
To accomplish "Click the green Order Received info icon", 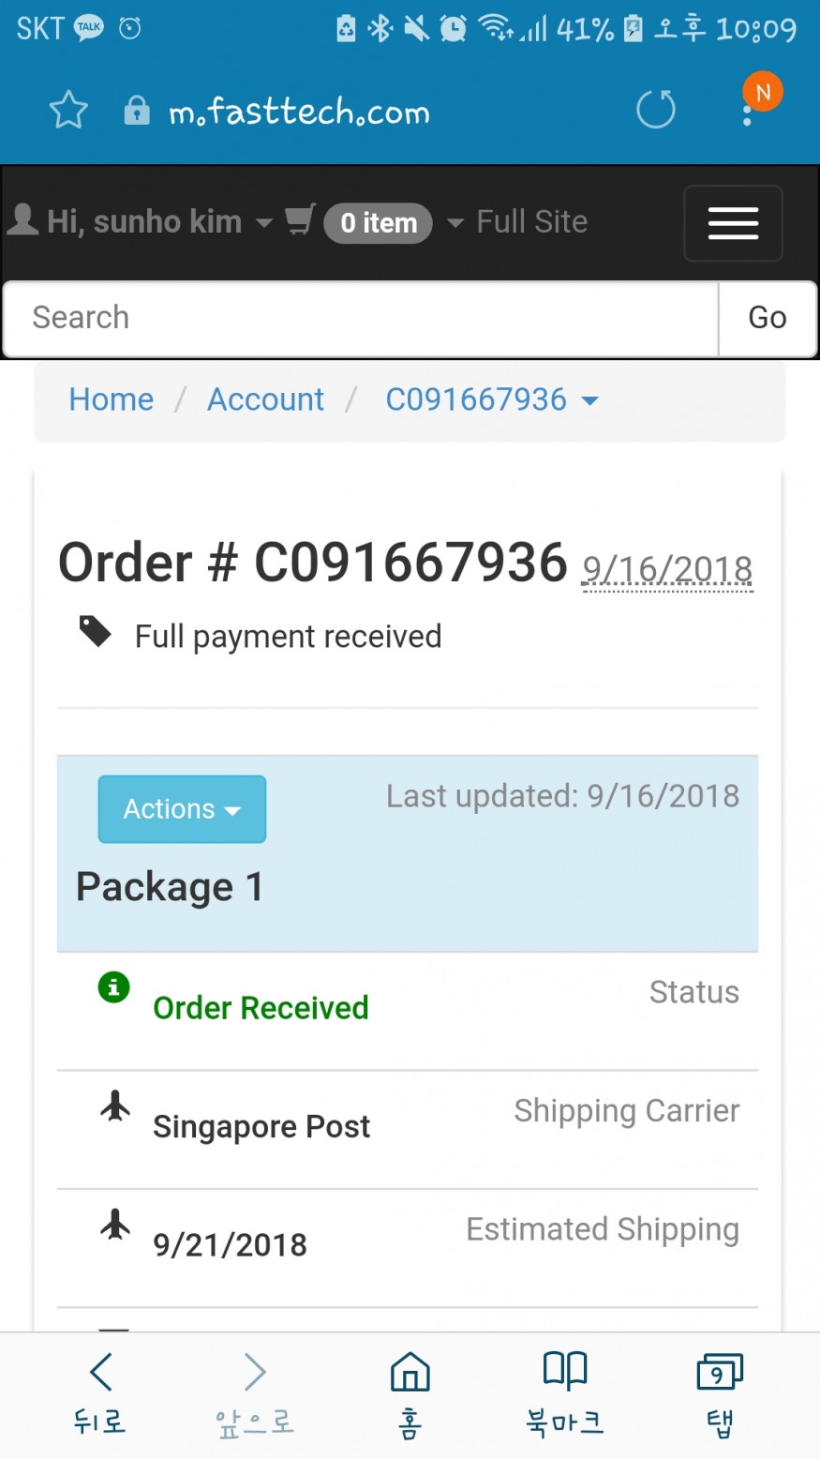I will tap(114, 986).
